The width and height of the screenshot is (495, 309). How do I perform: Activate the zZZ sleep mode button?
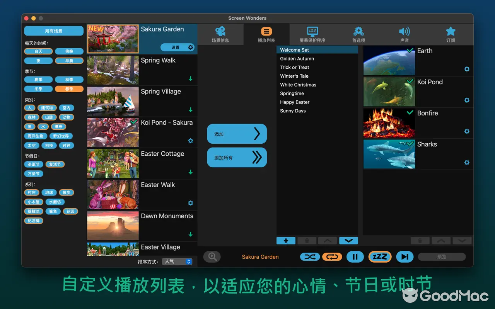point(380,256)
